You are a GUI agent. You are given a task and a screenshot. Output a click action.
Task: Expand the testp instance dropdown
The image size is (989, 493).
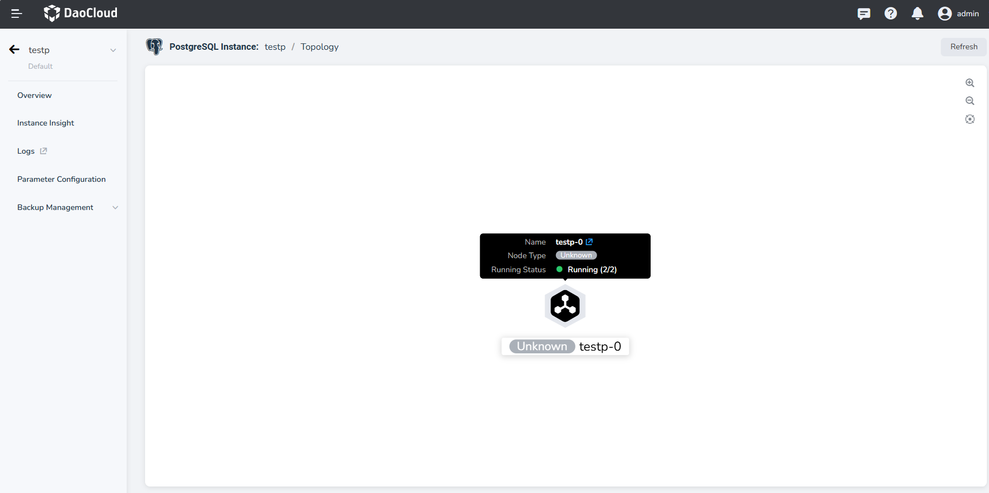pyautogui.click(x=113, y=50)
